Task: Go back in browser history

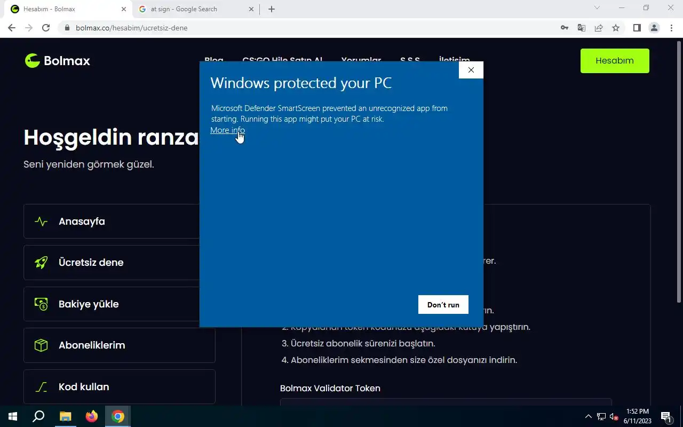Action: [12, 28]
